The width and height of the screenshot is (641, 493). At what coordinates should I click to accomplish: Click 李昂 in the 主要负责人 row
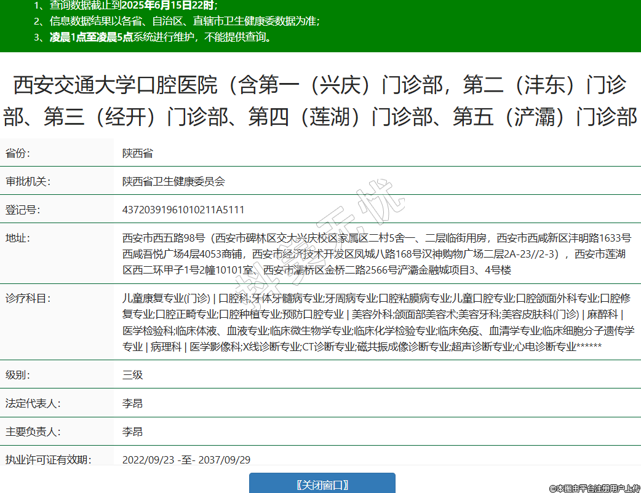133,432
